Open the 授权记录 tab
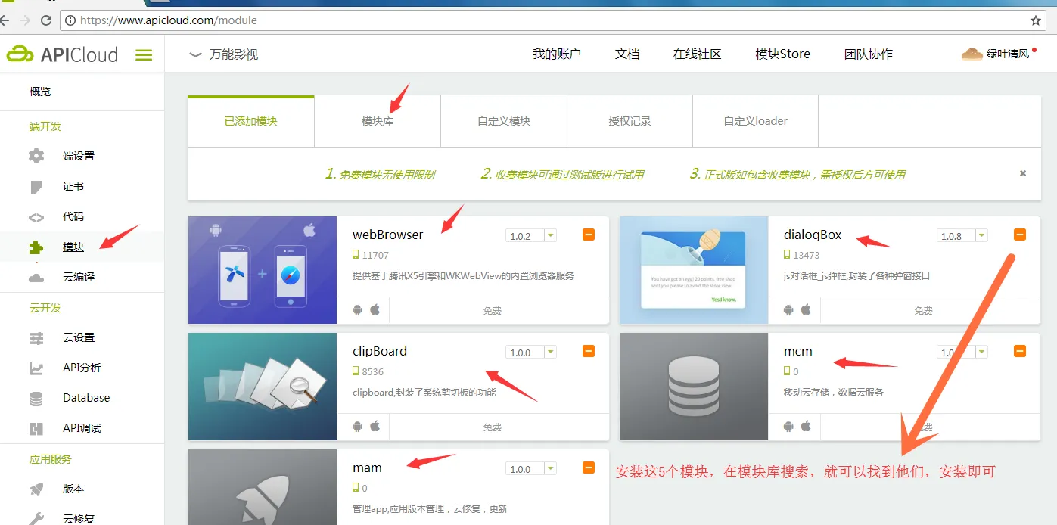Image resolution: width=1057 pixels, height=525 pixels. 629,121
